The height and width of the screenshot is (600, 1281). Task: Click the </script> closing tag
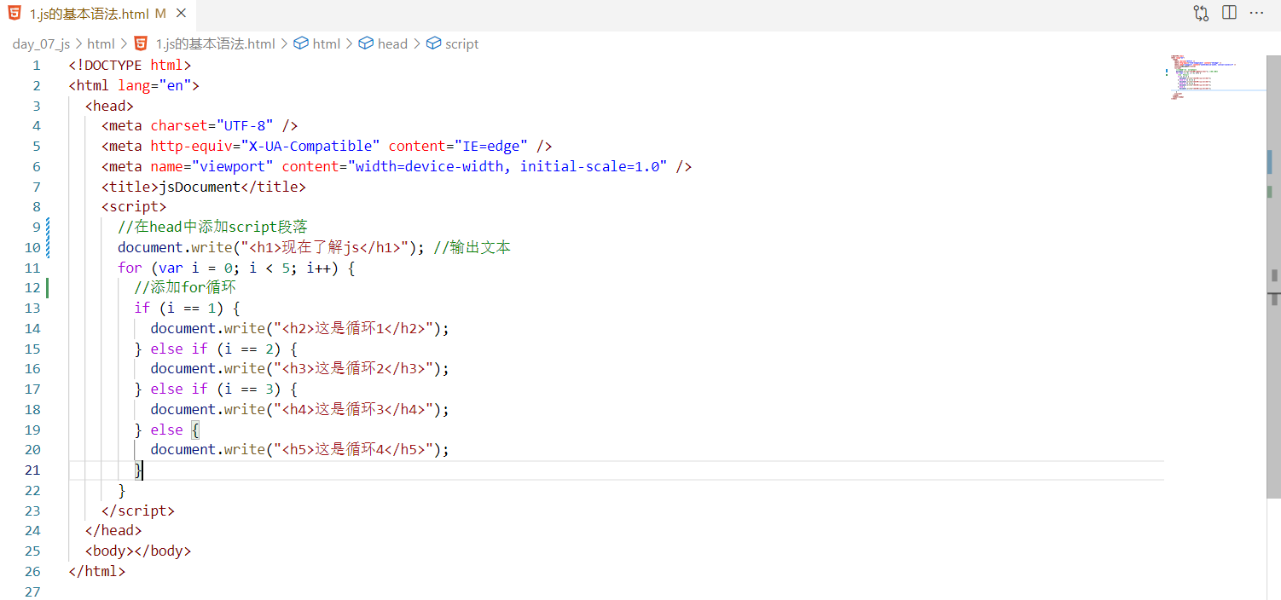(138, 511)
